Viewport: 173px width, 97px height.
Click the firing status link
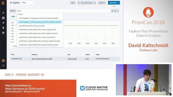pyautogui.click(x=87, y=59)
